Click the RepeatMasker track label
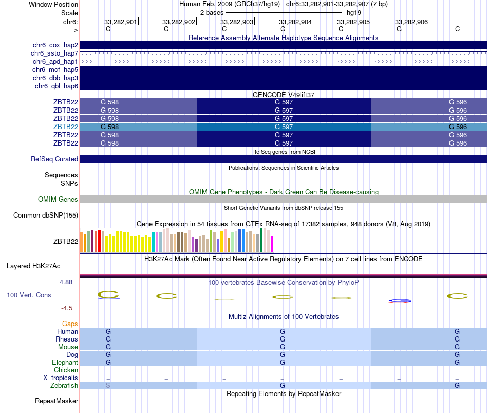The width and height of the screenshot is (488, 413). [57, 401]
